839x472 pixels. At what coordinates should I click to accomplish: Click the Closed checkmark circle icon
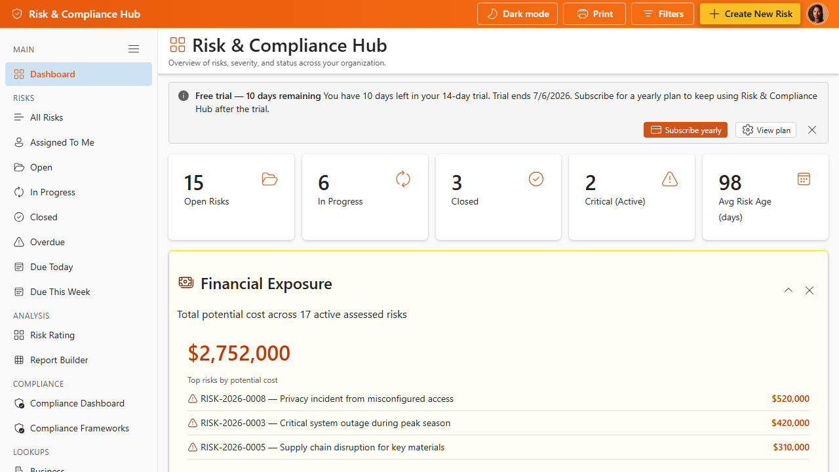[536, 179]
